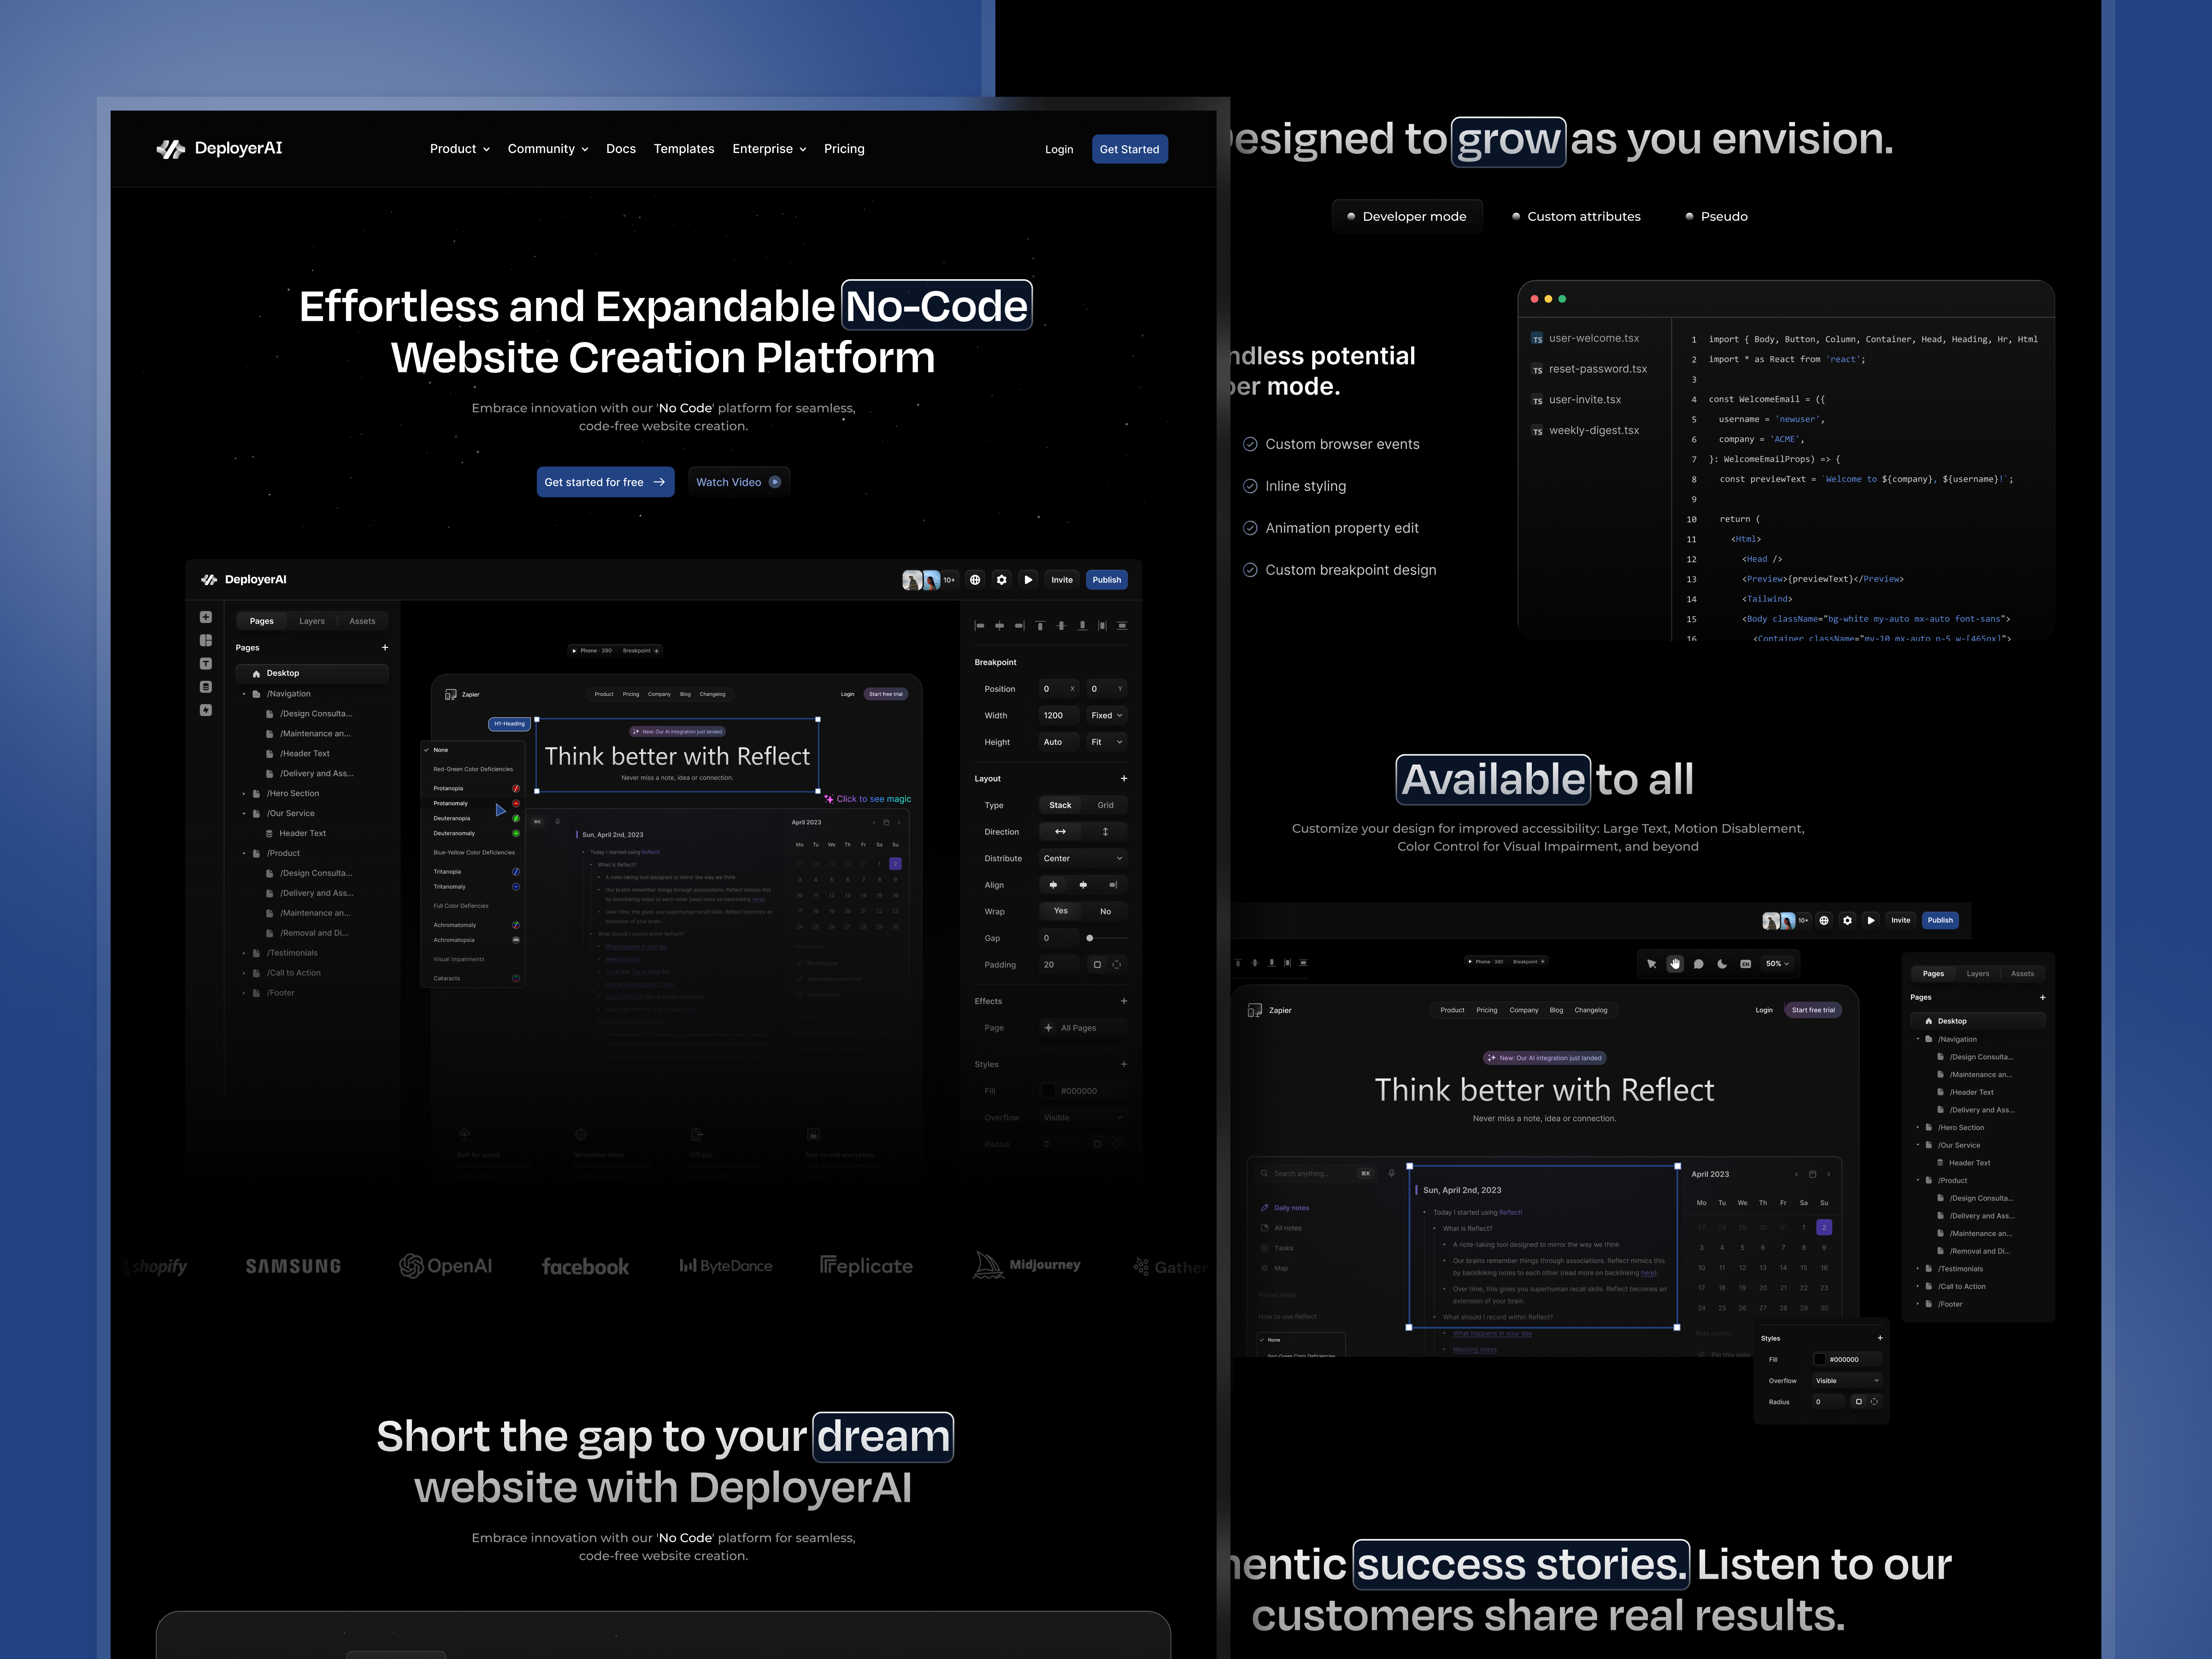Switch to the Layers tab in the pages panel
2212x1659 pixels.
(x=311, y=621)
